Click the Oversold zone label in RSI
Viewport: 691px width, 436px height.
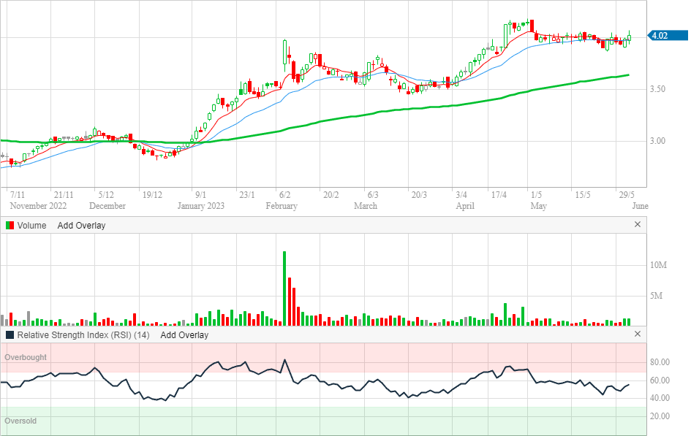click(x=20, y=421)
